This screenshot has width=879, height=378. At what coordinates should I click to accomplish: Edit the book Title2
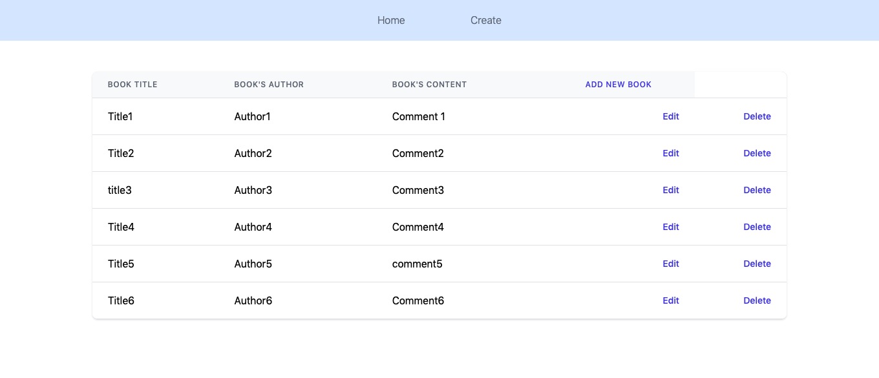[x=670, y=153]
